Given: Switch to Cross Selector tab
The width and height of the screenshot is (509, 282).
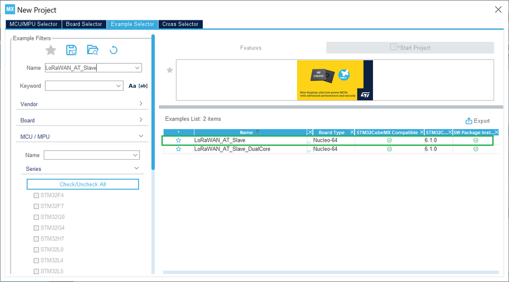Looking at the screenshot, I should click(x=180, y=24).
